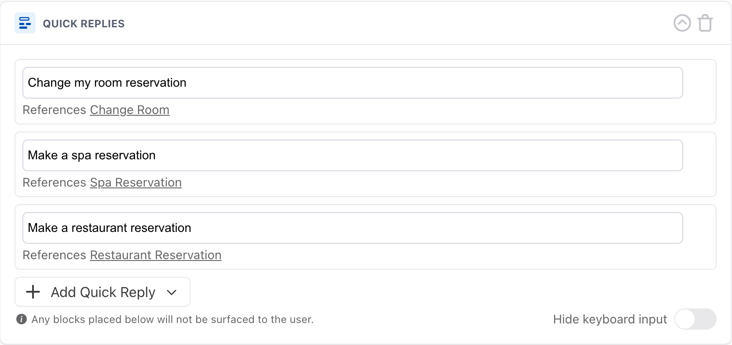
Task: Click the QUICK REPLIES header title
Action: pyautogui.click(x=84, y=24)
